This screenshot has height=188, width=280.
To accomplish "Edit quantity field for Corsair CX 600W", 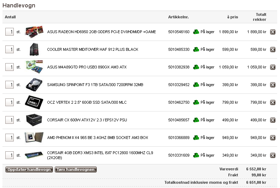I will pos(10,120).
